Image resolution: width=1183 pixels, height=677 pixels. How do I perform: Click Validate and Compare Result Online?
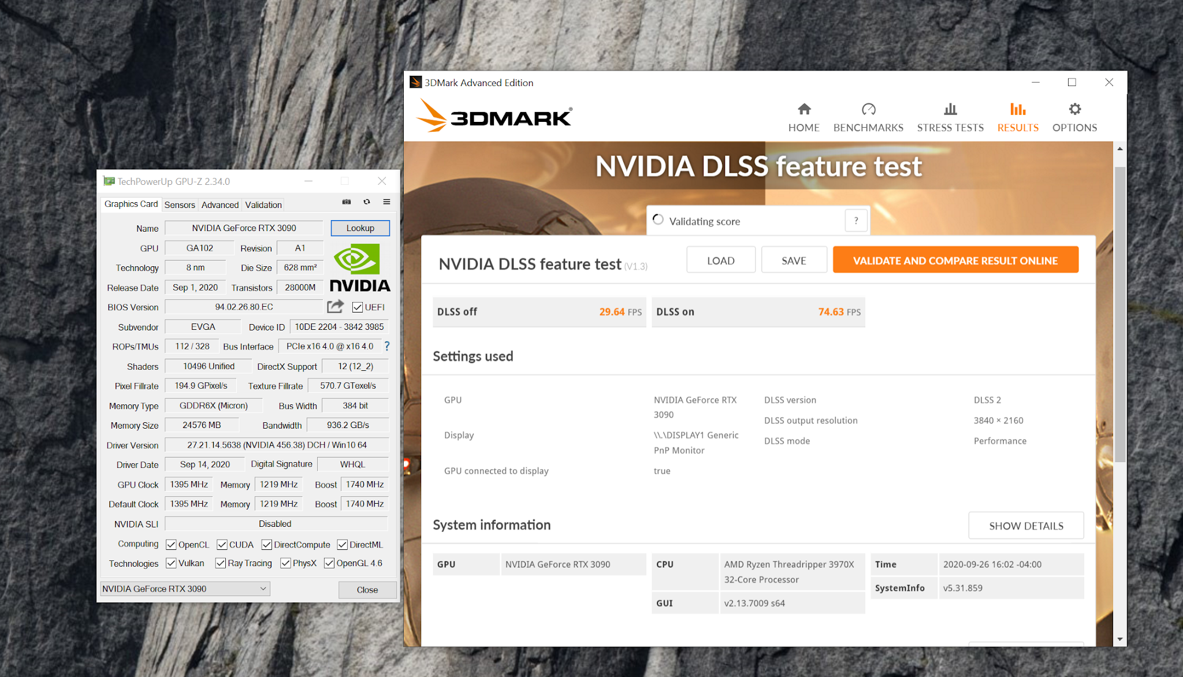coord(955,261)
